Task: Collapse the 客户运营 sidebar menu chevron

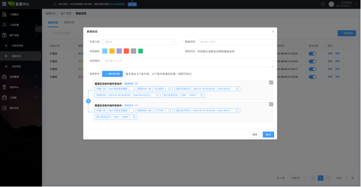Action: pos(36,35)
